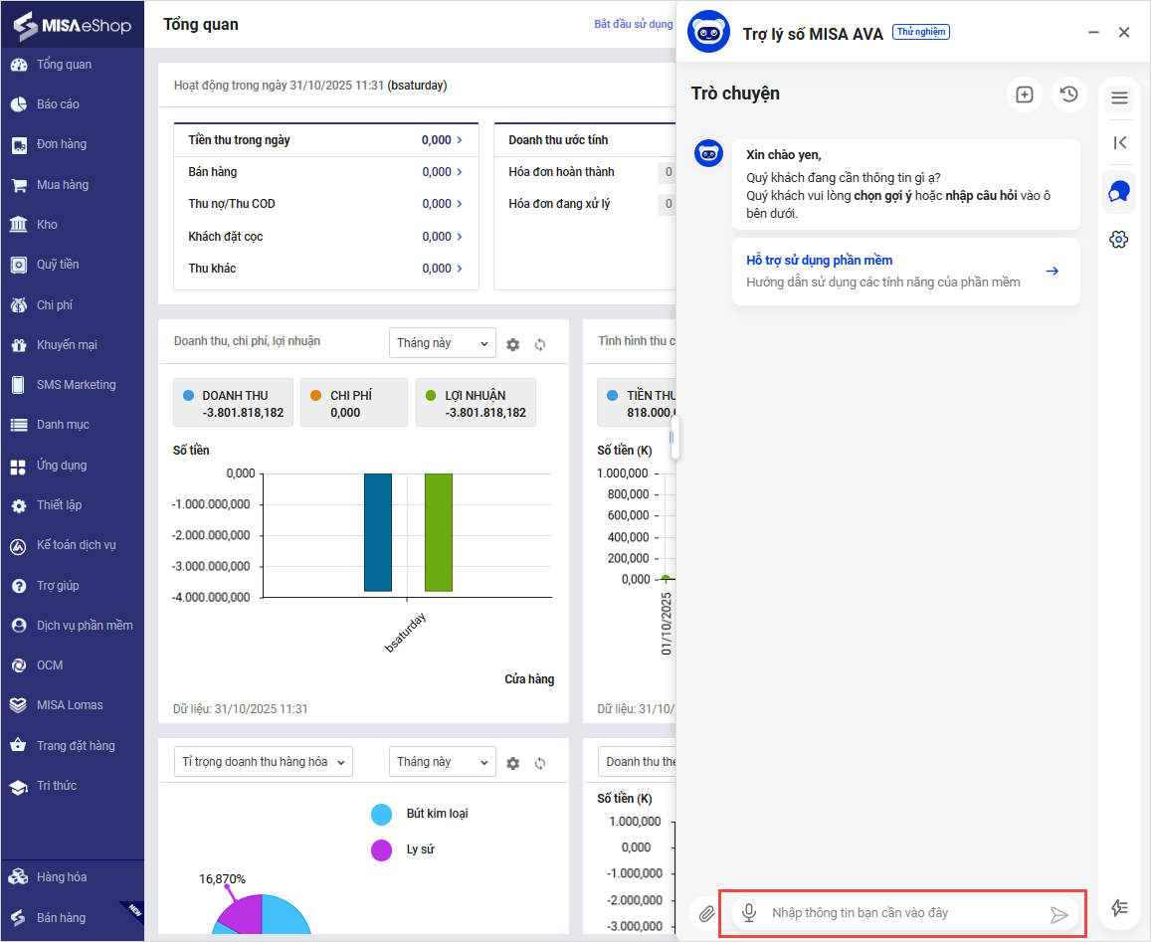Viewport: 1151px width, 942px height.
Task: Click the paperclip attach file icon
Action: [705, 913]
